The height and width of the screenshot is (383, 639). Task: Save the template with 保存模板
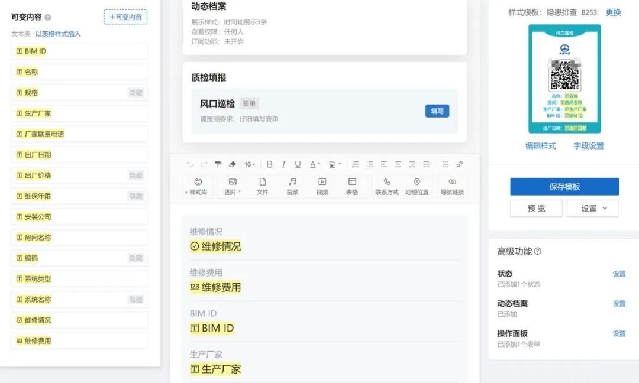pyautogui.click(x=564, y=187)
